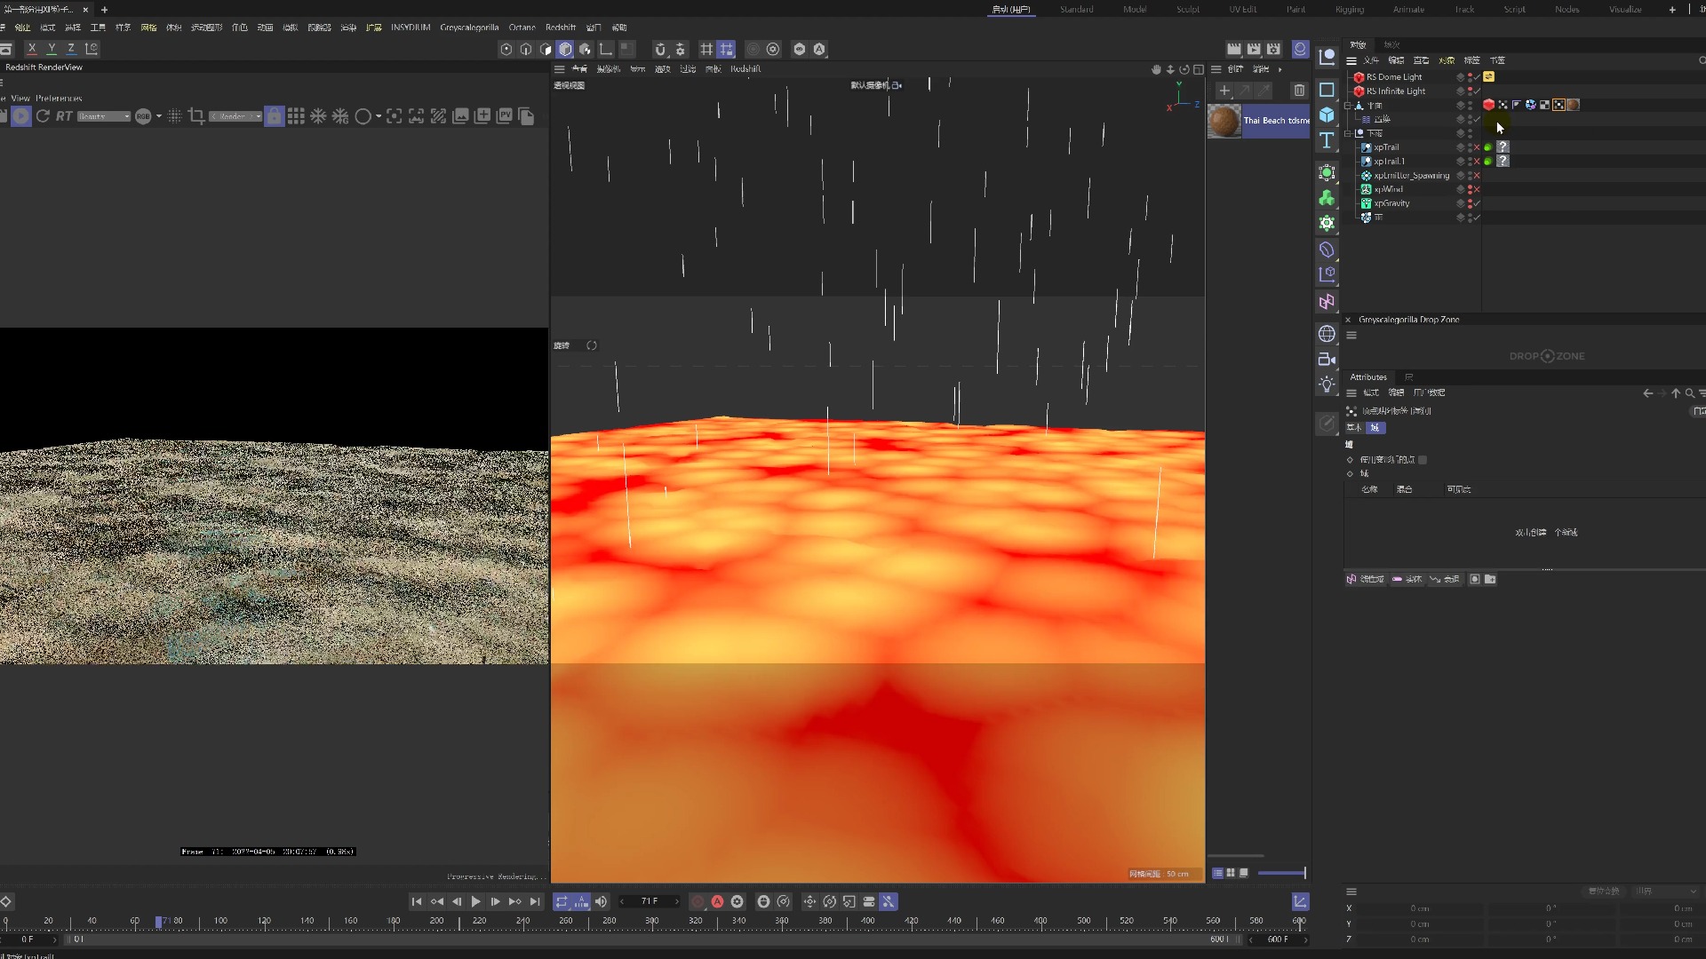Click the question mark tag on xpTrail
Image resolution: width=1706 pixels, height=959 pixels.
[1503, 147]
